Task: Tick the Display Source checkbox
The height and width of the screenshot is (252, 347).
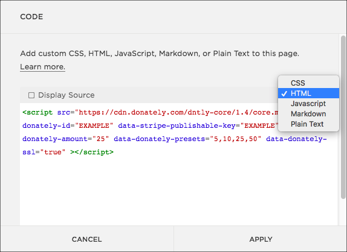Action: pyautogui.click(x=31, y=95)
